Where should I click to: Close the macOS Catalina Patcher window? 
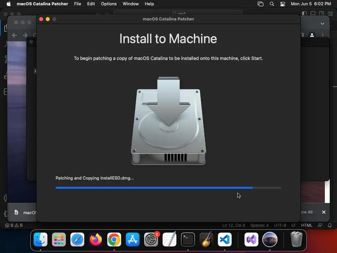click(x=41, y=19)
